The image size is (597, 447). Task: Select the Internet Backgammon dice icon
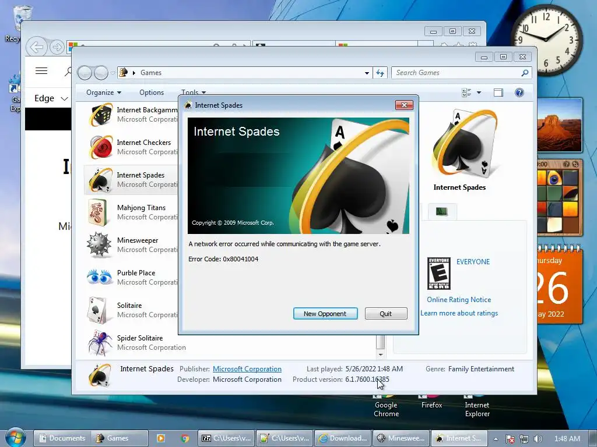tap(100, 115)
